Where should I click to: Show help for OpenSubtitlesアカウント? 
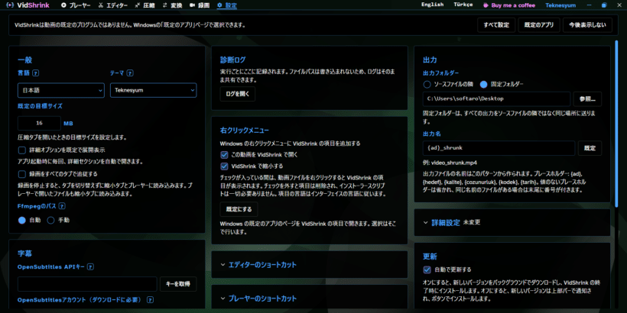point(151,299)
